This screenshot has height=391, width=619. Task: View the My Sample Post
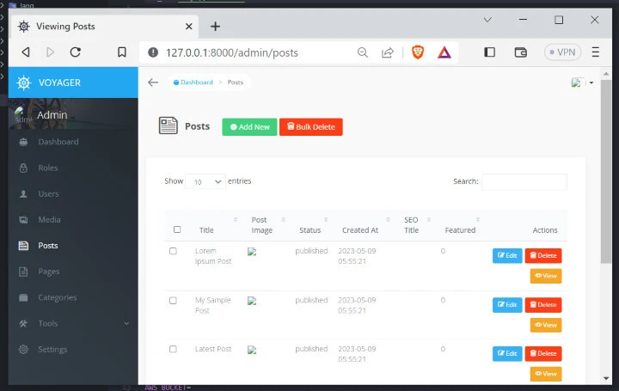(546, 325)
